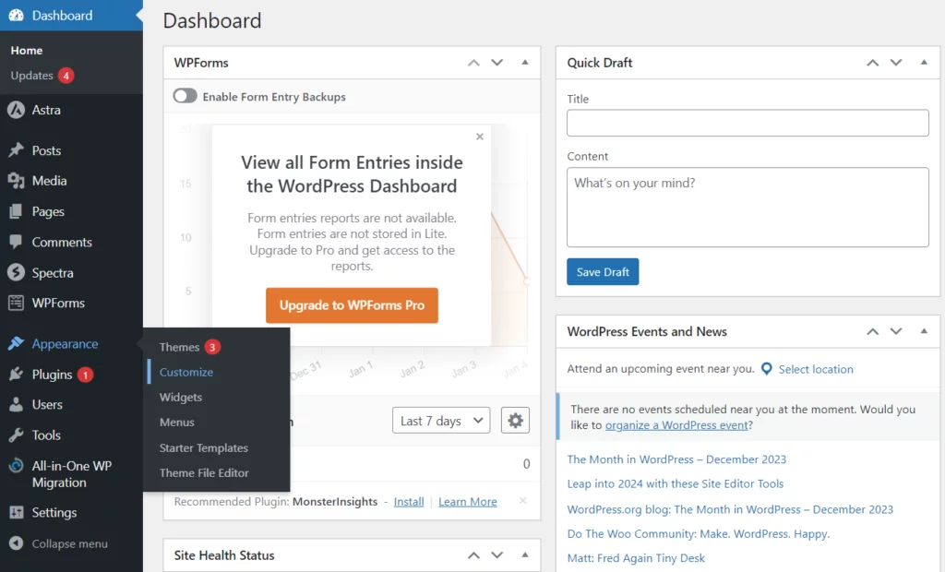Image resolution: width=945 pixels, height=572 pixels.
Task: Open Themes in Appearance submenu
Action: 179,347
